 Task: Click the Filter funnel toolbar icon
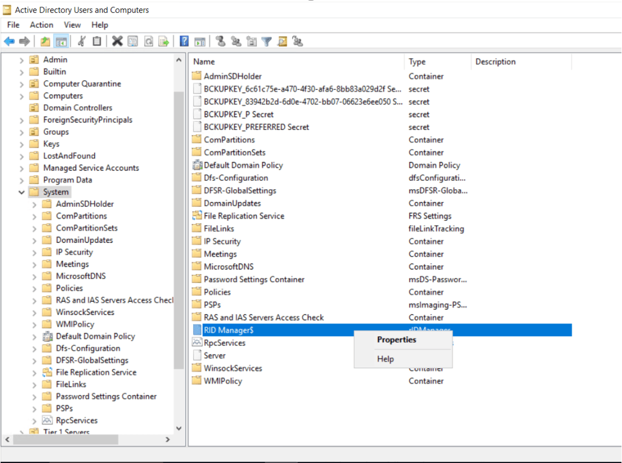pos(267,41)
